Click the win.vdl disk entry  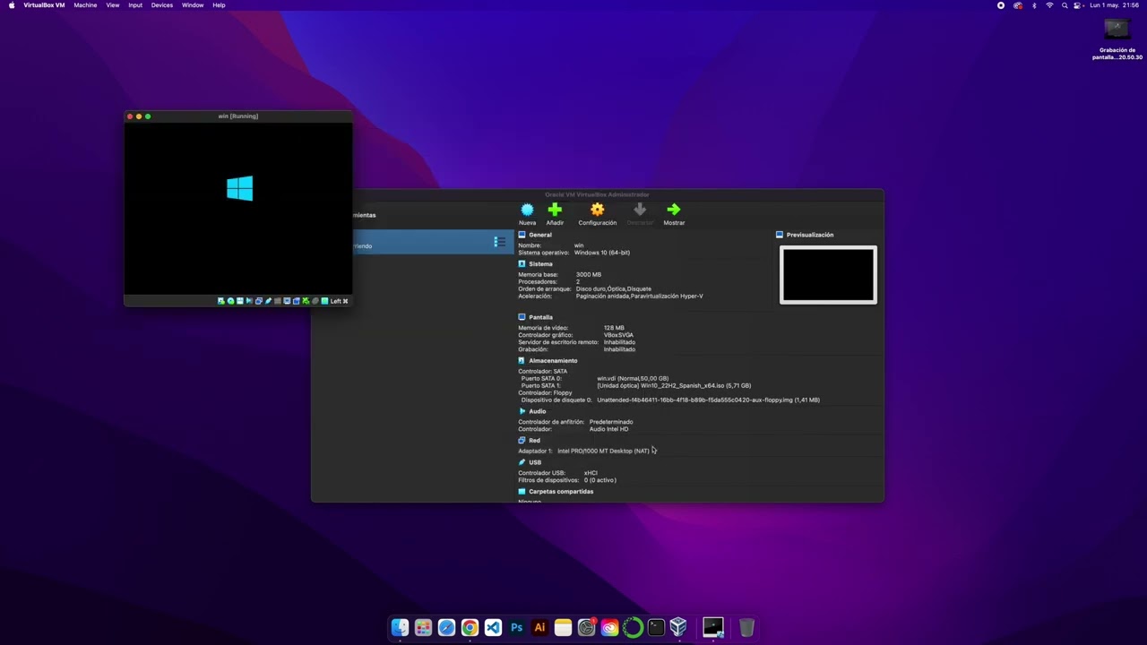pos(633,378)
